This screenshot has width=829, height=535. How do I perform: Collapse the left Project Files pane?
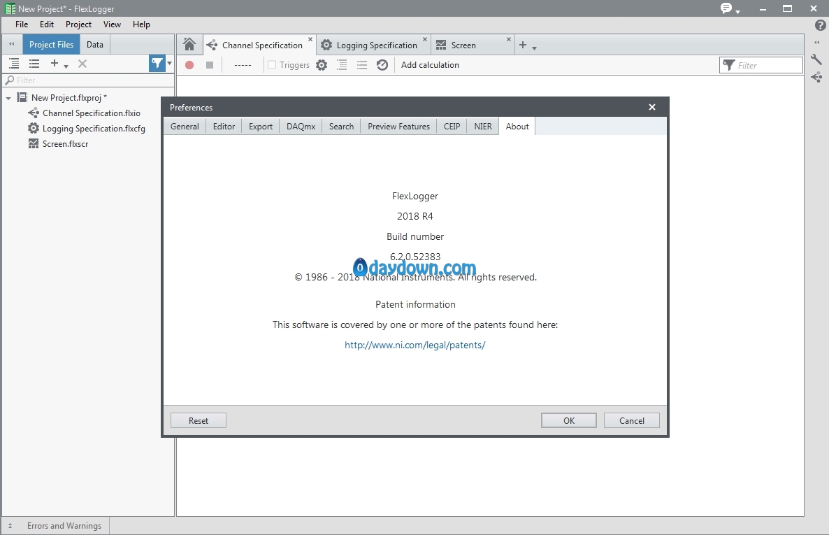click(x=12, y=45)
